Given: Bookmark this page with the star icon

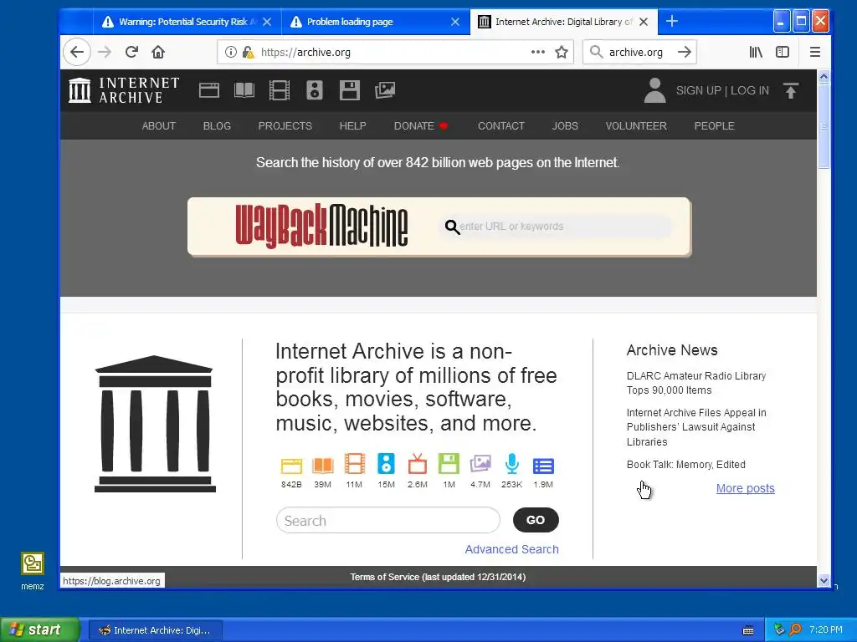Looking at the screenshot, I should [562, 53].
